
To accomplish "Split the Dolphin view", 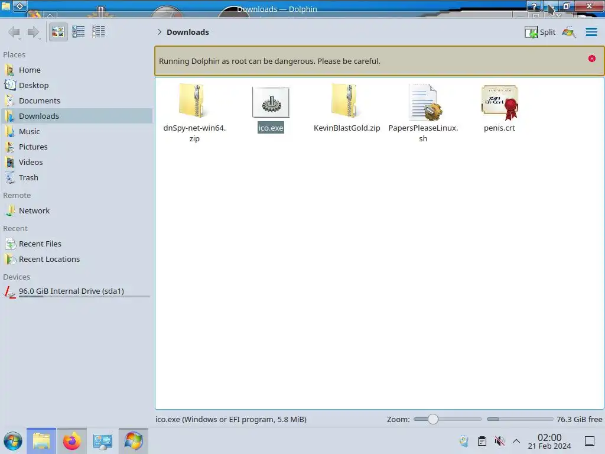I will tap(540, 32).
